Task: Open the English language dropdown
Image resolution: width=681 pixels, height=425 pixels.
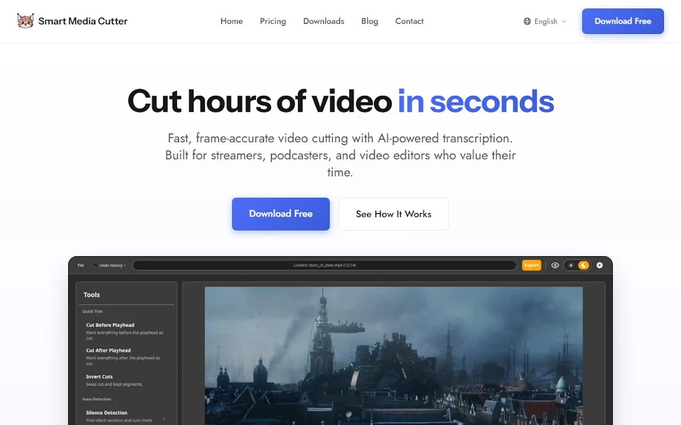Action: click(545, 22)
